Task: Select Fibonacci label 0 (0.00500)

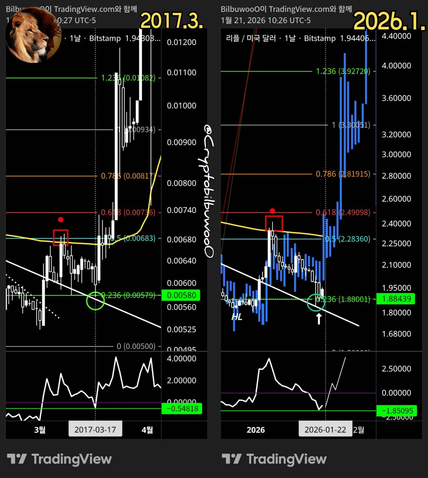Action: click(136, 347)
